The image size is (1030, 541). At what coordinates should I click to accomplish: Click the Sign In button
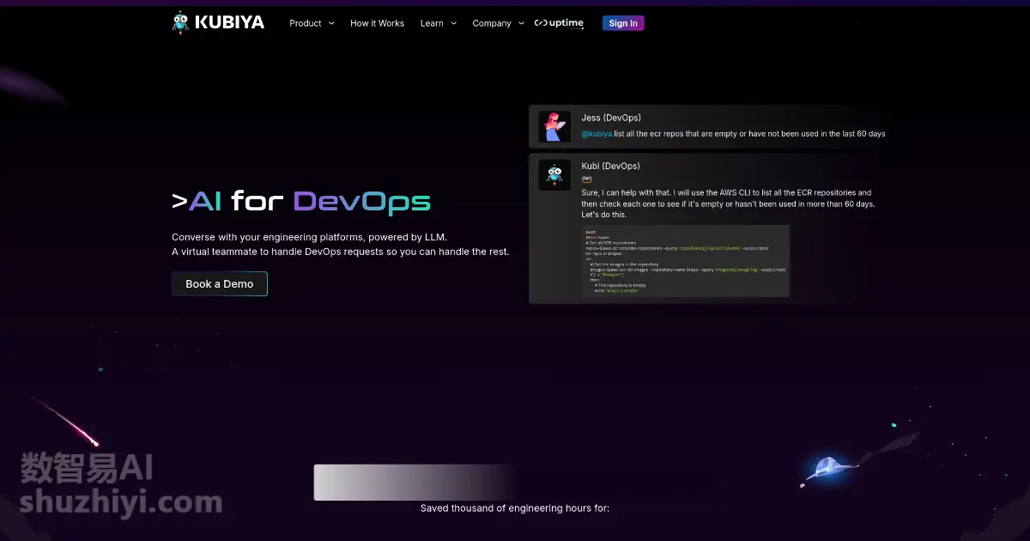pos(623,23)
